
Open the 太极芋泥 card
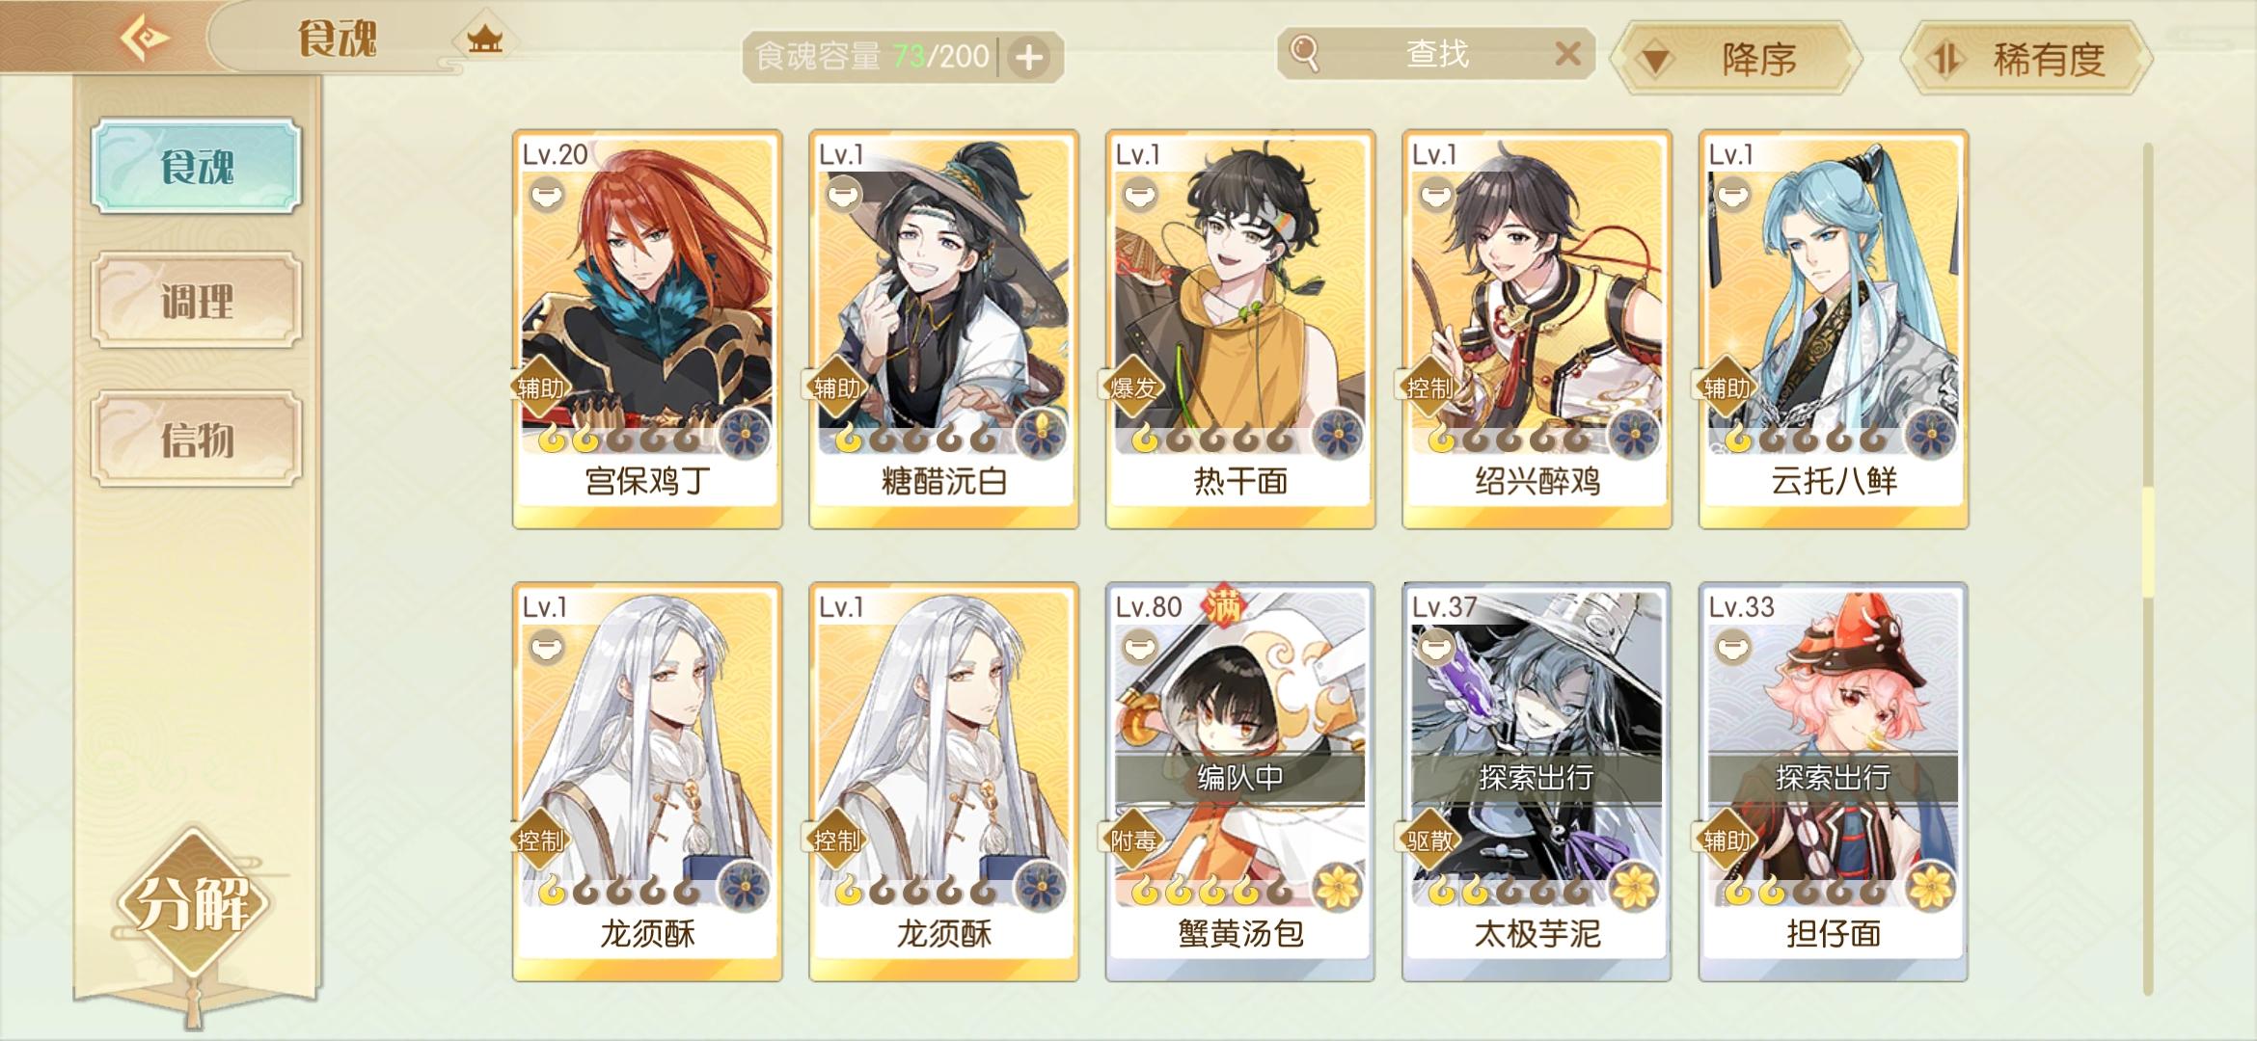click(x=1536, y=782)
